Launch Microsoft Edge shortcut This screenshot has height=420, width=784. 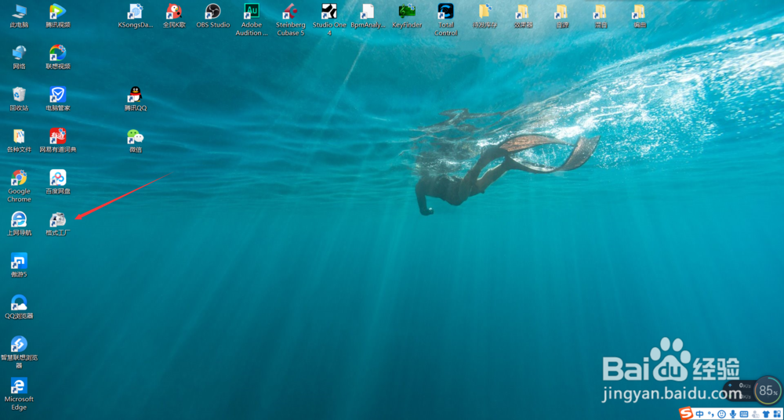[x=19, y=394]
